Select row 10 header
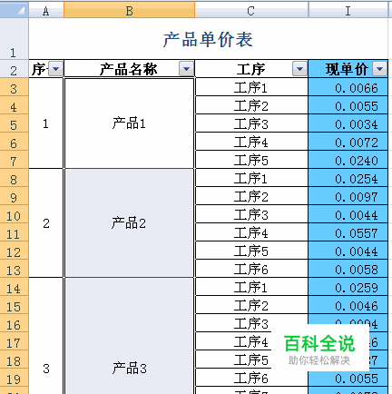The width and height of the screenshot is (392, 394). tap(15, 214)
